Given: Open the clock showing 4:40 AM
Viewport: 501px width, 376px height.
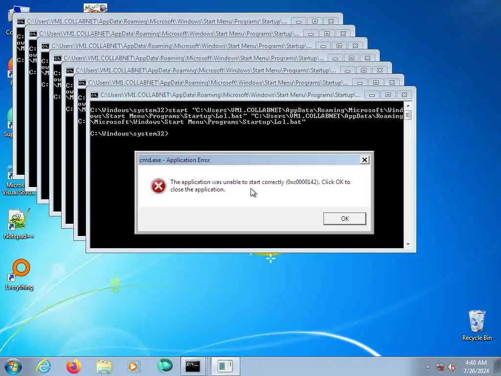Looking at the screenshot, I should [476, 367].
